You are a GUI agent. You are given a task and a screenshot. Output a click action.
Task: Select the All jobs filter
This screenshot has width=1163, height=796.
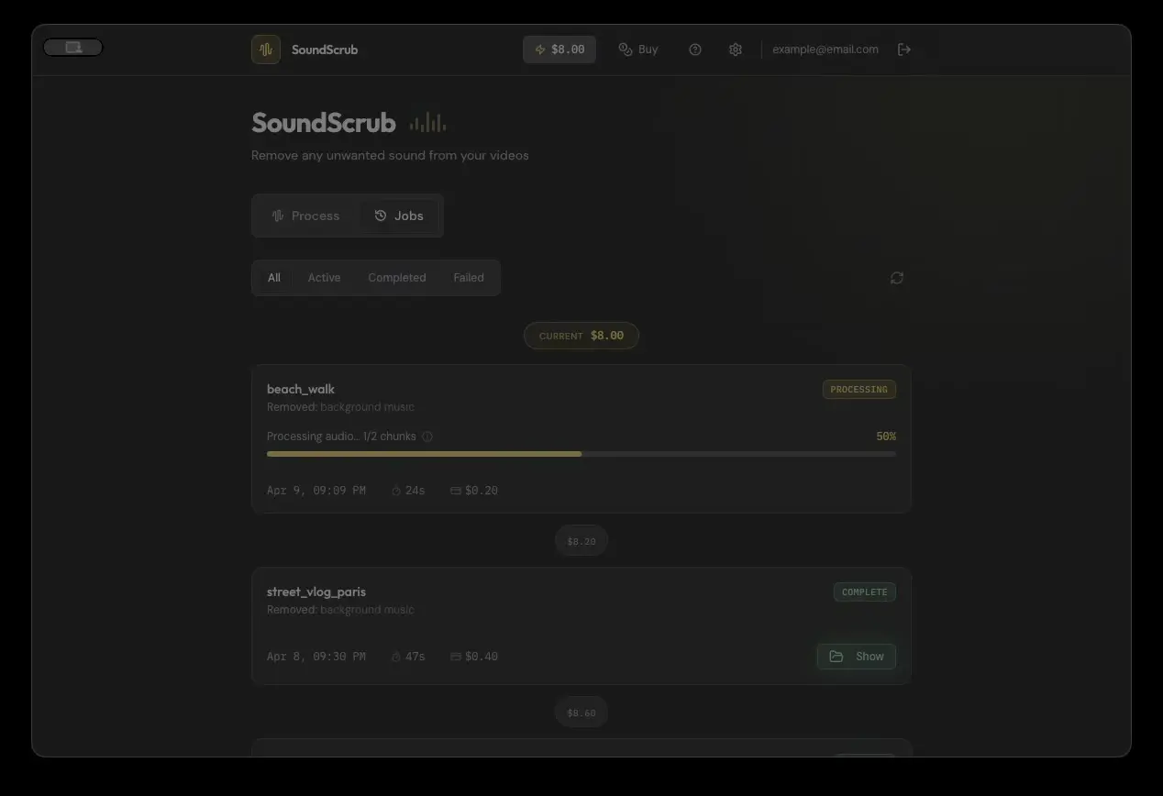pyautogui.click(x=274, y=278)
